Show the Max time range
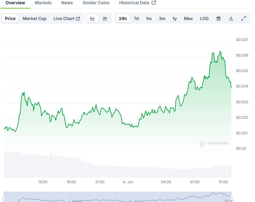The image size is (255, 202). 188,19
